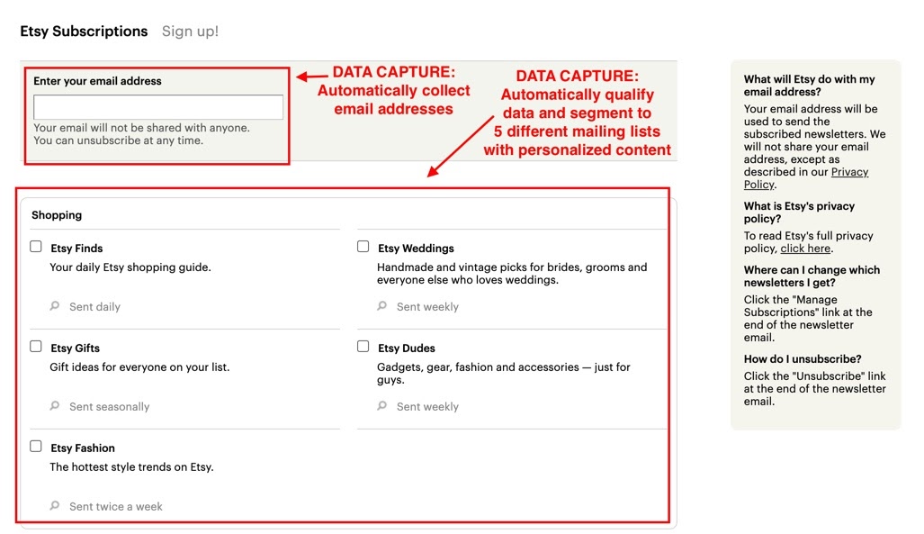924x534 pixels.
Task: Click the Etsy Subscriptions page title
Action: click(84, 32)
